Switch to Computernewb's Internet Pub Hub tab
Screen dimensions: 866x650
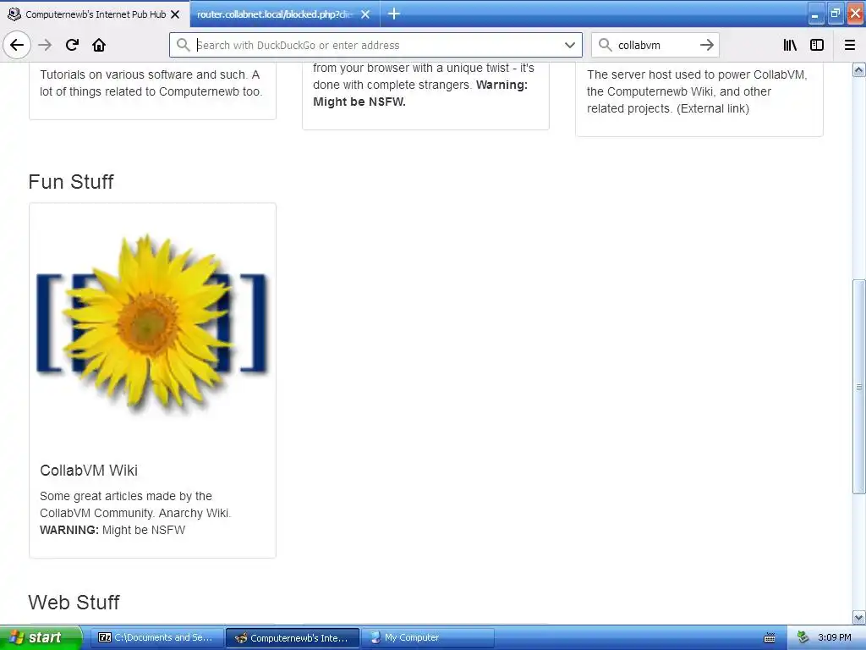pos(95,14)
